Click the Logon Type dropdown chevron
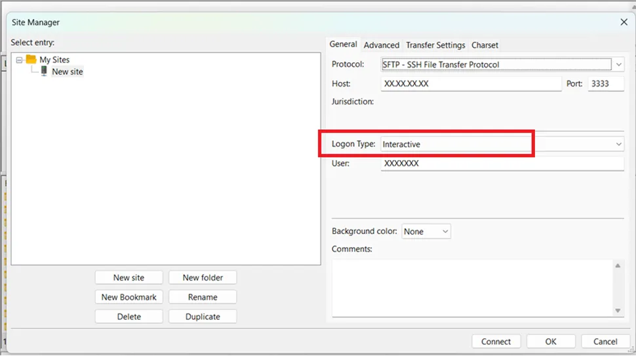 coord(618,144)
